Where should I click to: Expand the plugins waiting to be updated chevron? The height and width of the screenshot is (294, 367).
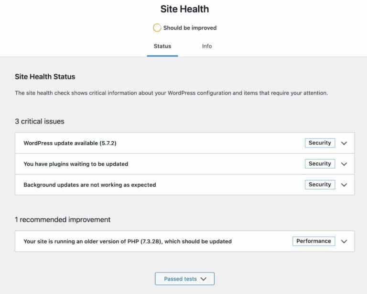click(x=344, y=164)
